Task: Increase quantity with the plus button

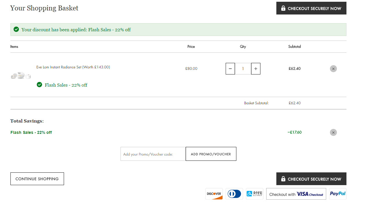Action: click(255, 69)
